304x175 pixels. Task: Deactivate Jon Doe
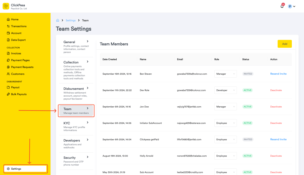[x=276, y=107]
